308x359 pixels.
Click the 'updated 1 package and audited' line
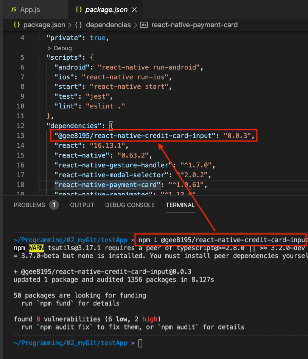coord(114,280)
